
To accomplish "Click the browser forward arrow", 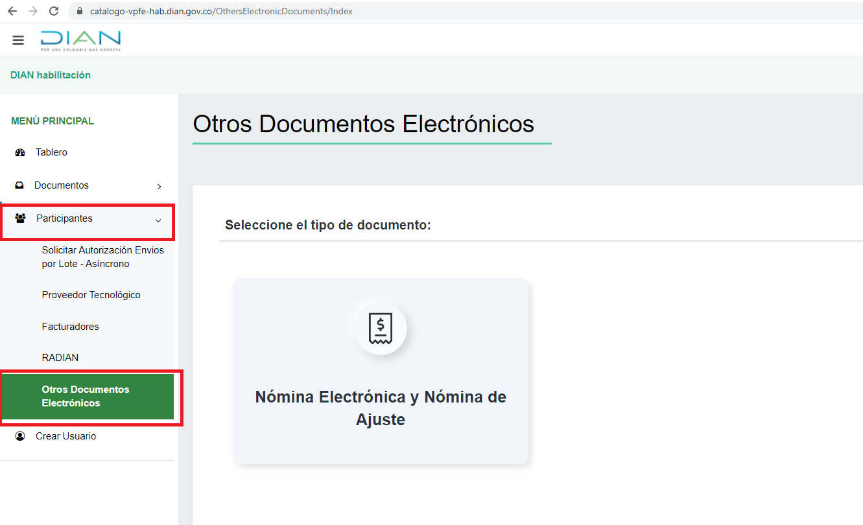I will (x=32, y=11).
